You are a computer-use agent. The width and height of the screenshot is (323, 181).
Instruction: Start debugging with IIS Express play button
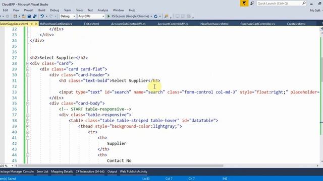point(109,16)
